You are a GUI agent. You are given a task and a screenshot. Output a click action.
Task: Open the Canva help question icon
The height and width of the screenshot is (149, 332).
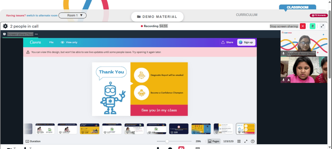(x=253, y=141)
